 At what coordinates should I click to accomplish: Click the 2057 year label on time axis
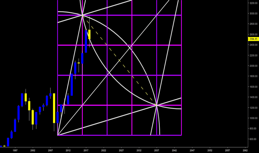[x=227, y=150]
